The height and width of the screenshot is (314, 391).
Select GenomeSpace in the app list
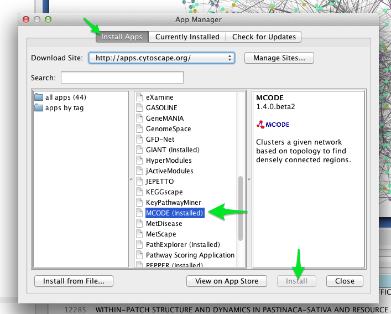pos(168,129)
